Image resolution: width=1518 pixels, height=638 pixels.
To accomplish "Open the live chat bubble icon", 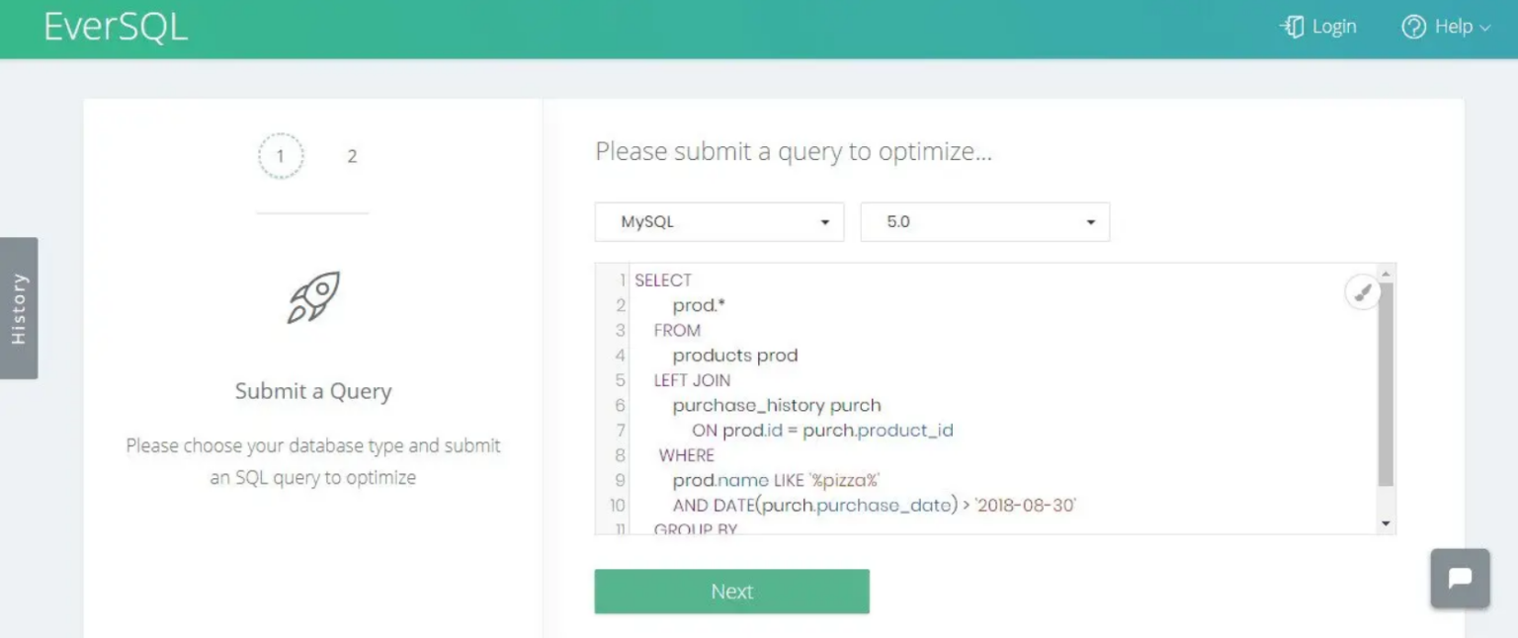I will (x=1460, y=578).
